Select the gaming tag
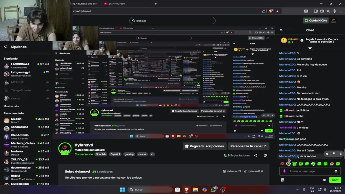 (x=129, y=154)
